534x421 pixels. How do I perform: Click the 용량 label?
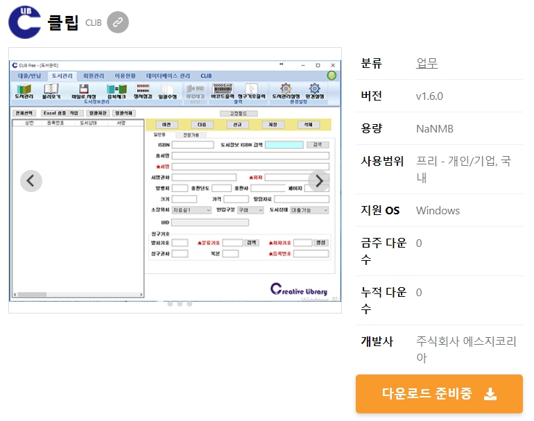[372, 128]
